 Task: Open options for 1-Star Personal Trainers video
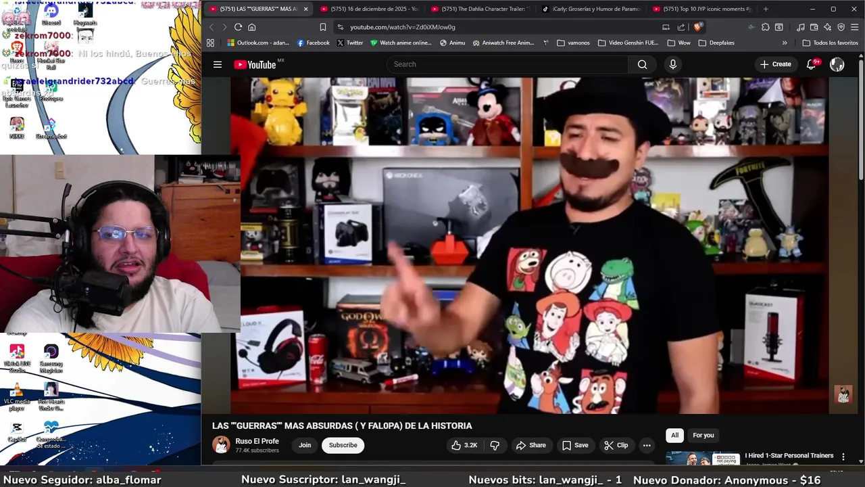pos(843,457)
